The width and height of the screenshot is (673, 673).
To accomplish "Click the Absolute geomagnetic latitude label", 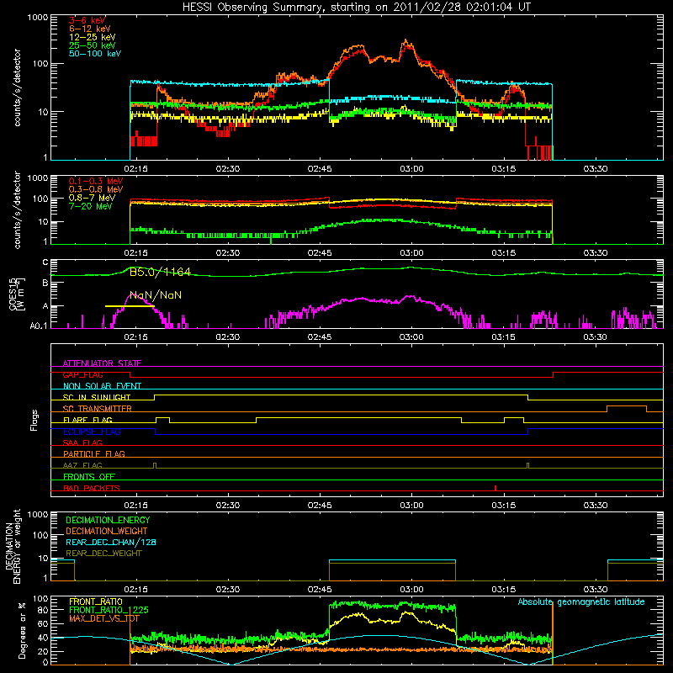I will click(581, 602).
